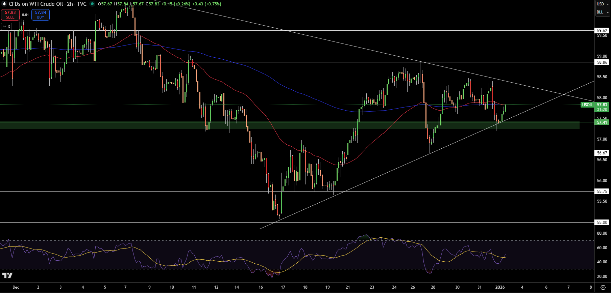Click the green support zone rectangle
The height and width of the screenshot is (293, 611).
click(x=290, y=125)
